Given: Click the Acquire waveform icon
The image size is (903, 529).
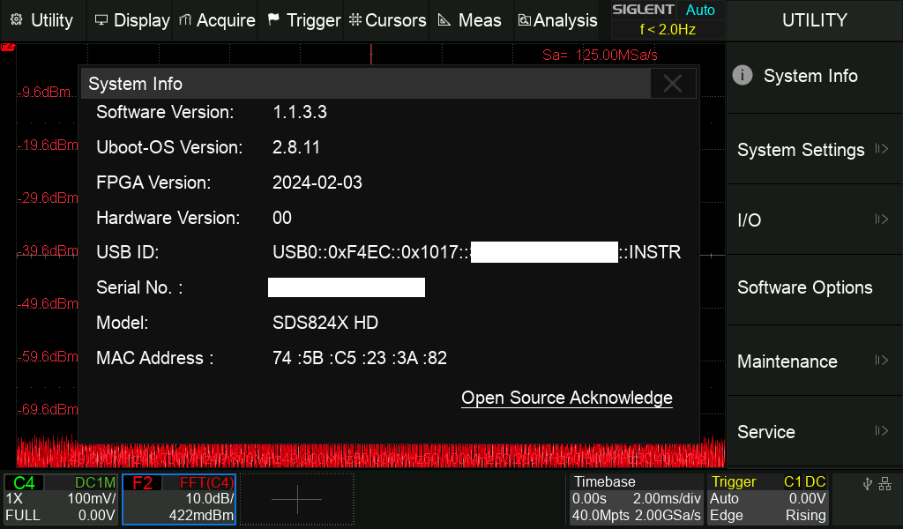Looking at the screenshot, I should (184, 20).
